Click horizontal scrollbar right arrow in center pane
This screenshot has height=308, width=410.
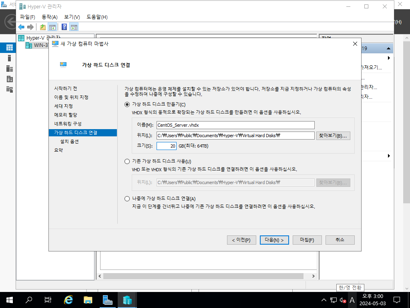pos(313,276)
